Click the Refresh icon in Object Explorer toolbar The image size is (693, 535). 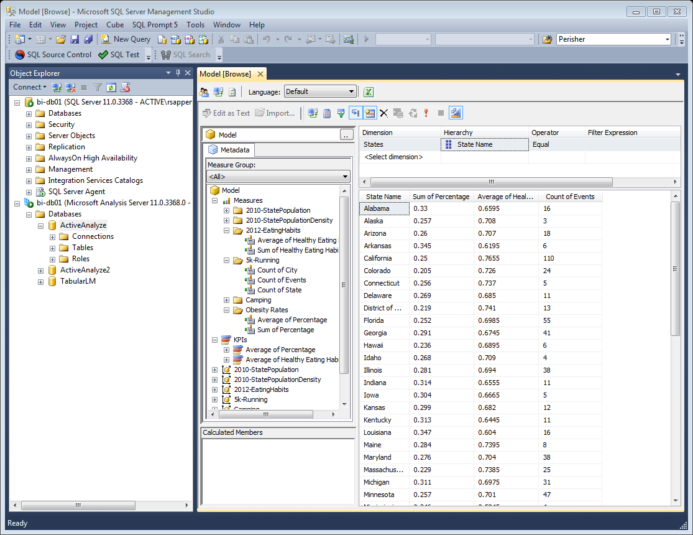(x=111, y=88)
